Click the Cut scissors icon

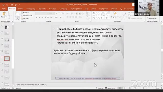tap(9, 13)
